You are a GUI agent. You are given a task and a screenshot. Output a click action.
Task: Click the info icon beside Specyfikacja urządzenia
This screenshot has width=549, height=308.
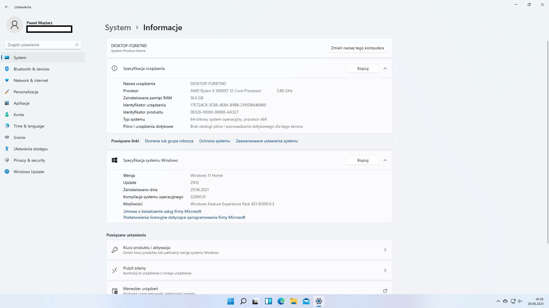pos(114,68)
